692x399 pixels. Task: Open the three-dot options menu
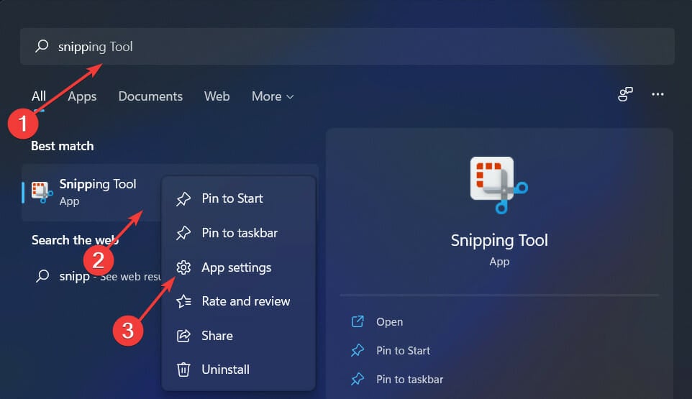[657, 94]
